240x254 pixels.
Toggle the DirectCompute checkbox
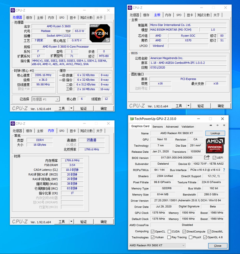184,231
